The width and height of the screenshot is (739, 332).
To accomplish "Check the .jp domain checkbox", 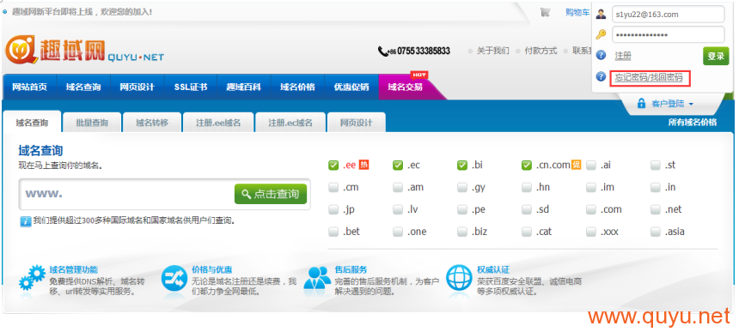I will pos(333,209).
